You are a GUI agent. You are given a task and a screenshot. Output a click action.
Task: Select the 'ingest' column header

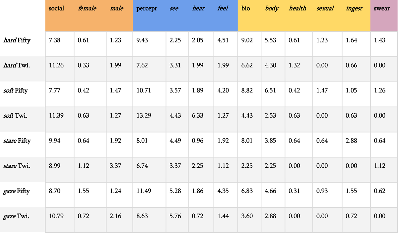pyautogui.click(x=354, y=9)
